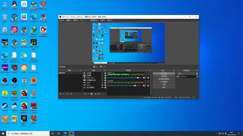
Task: Pop out the Controls dock panel
Action: 174,70
